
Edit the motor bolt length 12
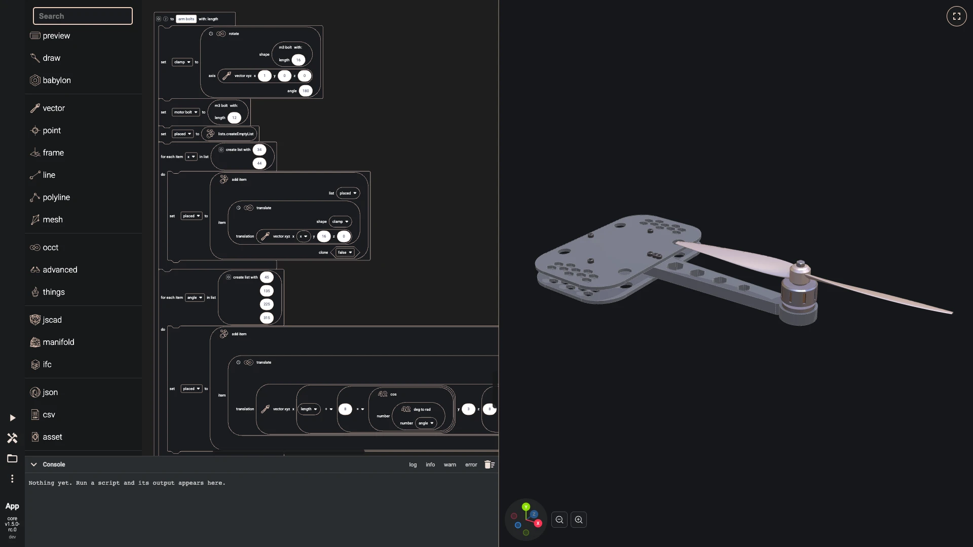234,118
